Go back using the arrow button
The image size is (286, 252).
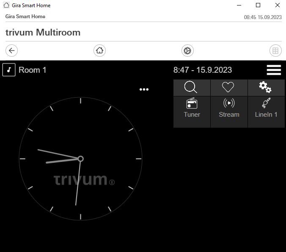[x=12, y=50]
